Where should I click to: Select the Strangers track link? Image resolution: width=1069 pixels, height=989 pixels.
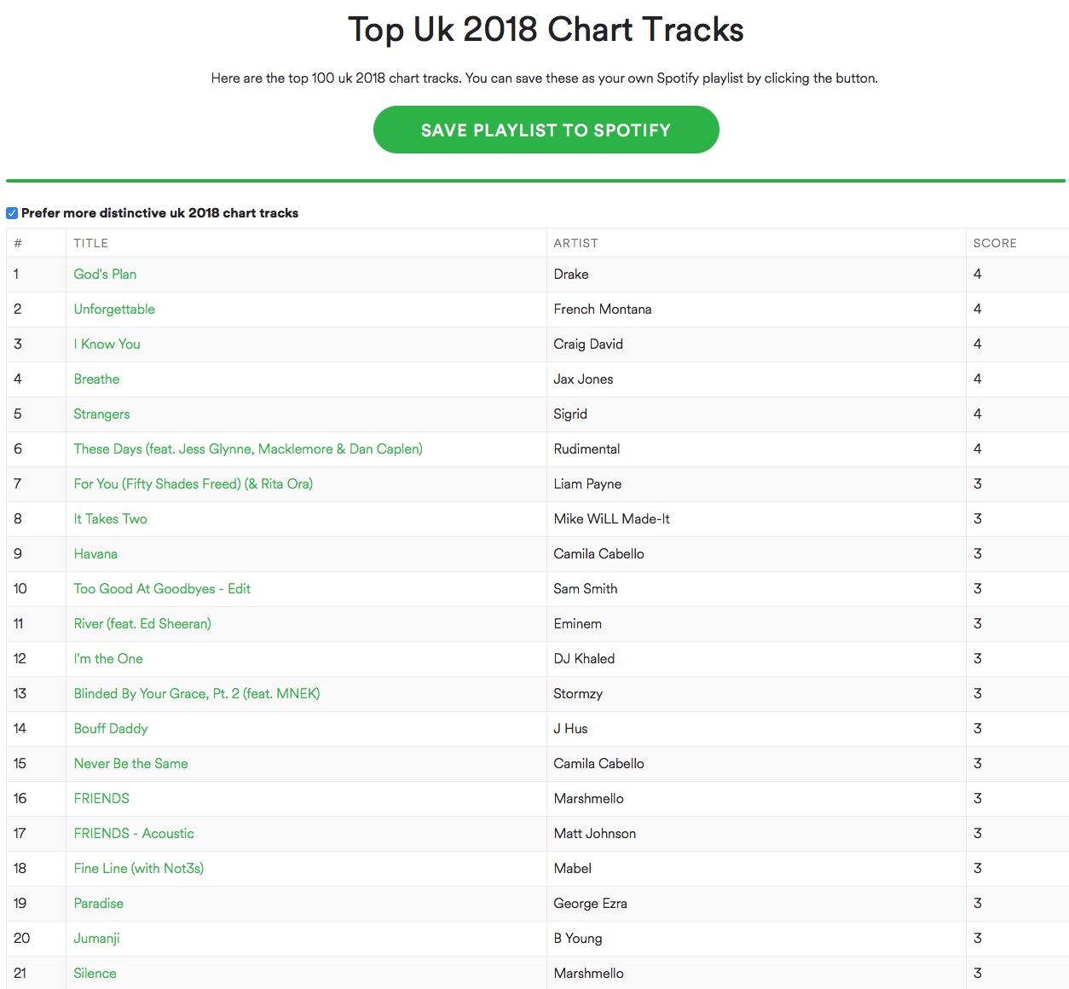pyautogui.click(x=101, y=414)
